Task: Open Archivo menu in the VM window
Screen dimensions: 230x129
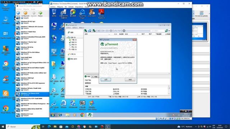Action: pos(53,7)
